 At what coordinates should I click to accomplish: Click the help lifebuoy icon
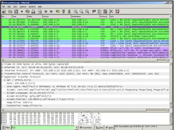117,11
